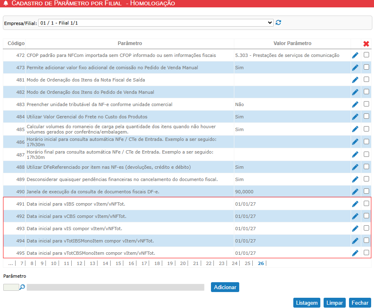Clear the form with Limpar

point(335,303)
